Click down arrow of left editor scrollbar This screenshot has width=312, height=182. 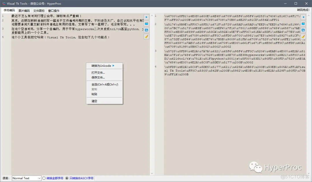point(152,173)
